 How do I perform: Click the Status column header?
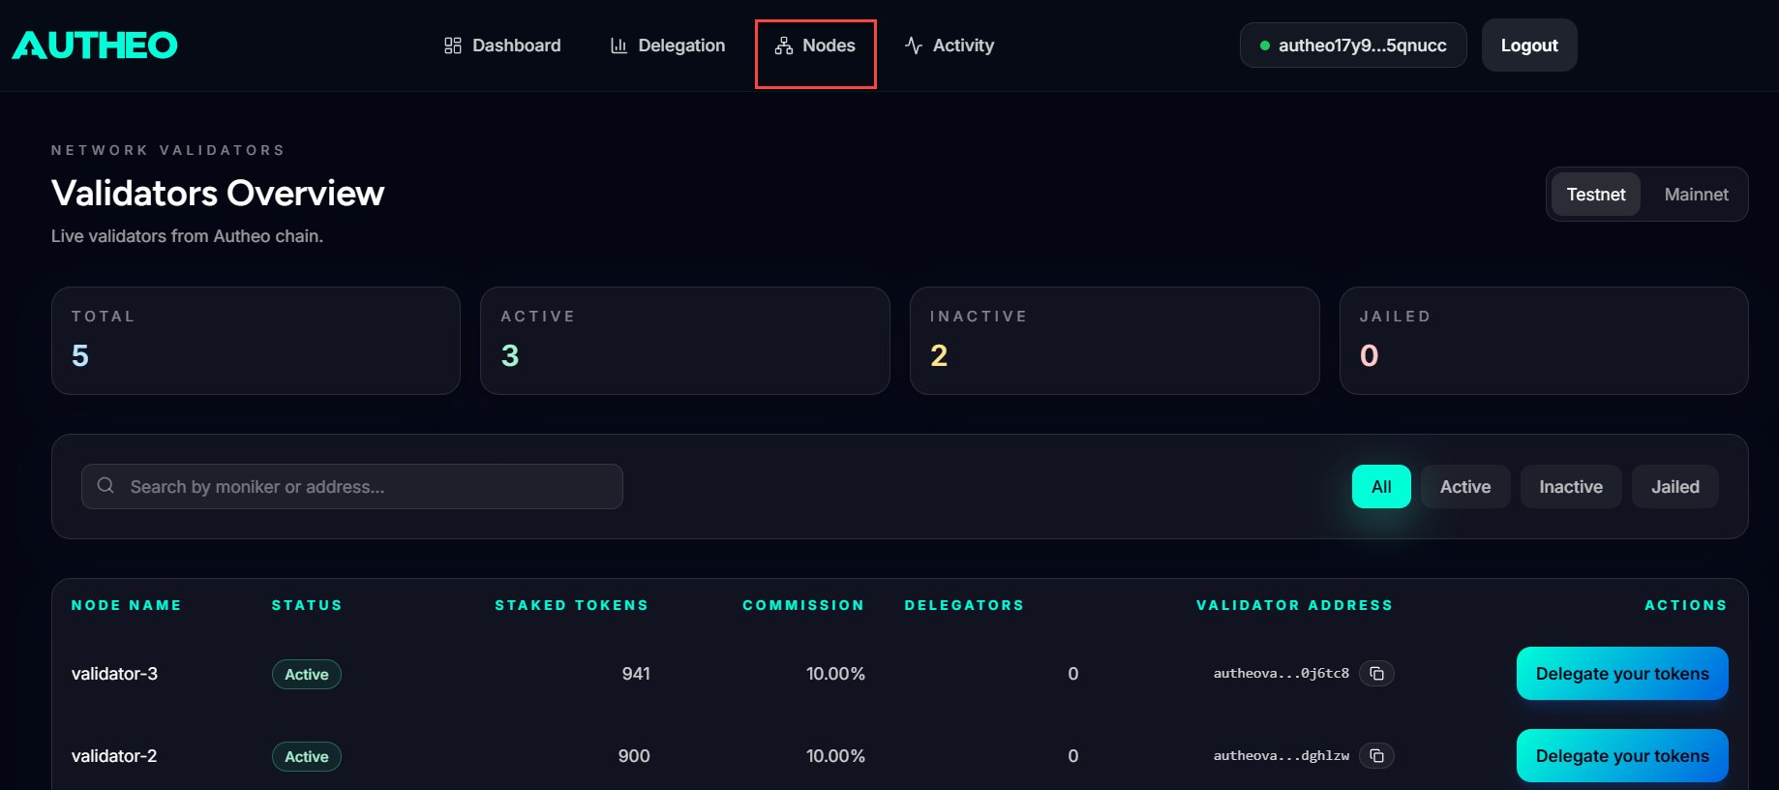click(307, 605)
